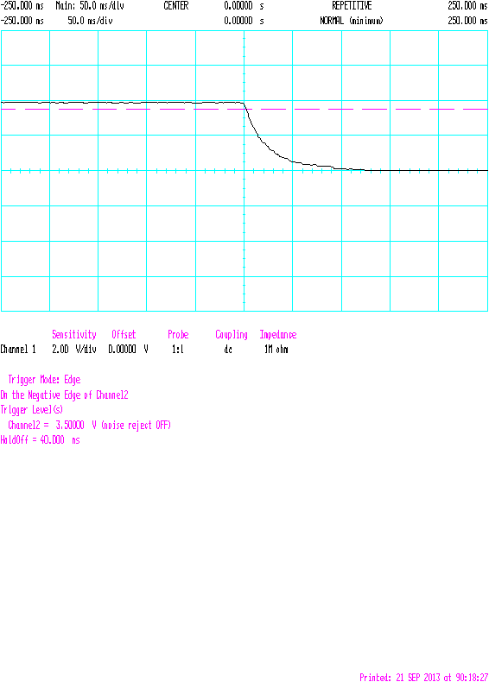Click the -250.000 ns value beside "Main:"
The height and width of the screenshot is (682, 489).
(x=22, y=6)
